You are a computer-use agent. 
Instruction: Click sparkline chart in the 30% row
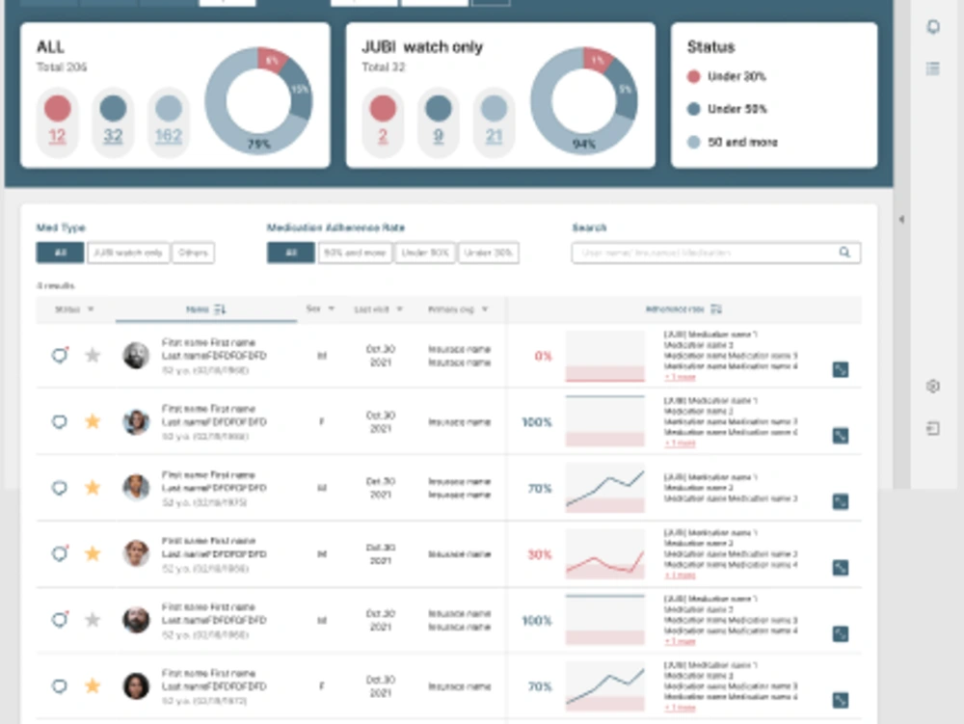605,554
